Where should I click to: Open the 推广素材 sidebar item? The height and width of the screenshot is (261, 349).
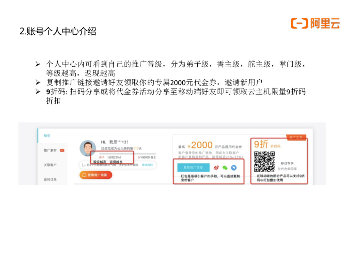point(50,150)
